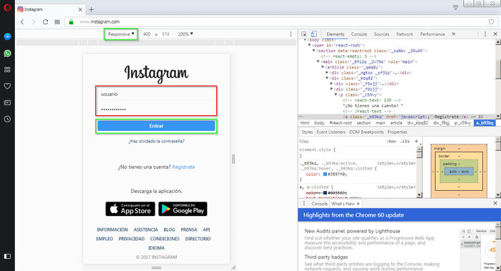The height and width of the screenshot is (271, 501).
Task: Open the Sources tab
Action: click(381, 34)
